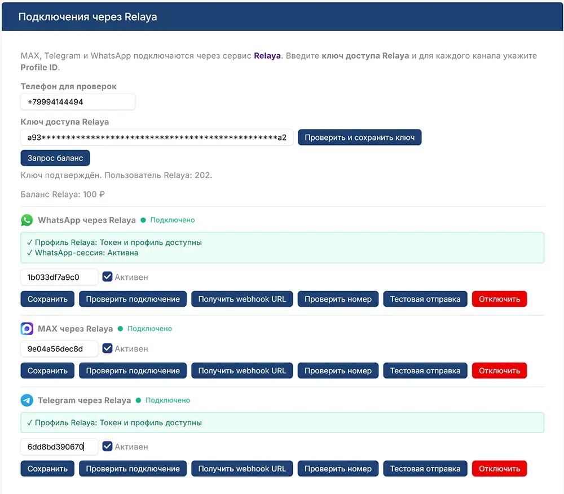The image size is (564, 494).
Task: Click Тестовая отправка for Telegram
Action: click(425, 469)
